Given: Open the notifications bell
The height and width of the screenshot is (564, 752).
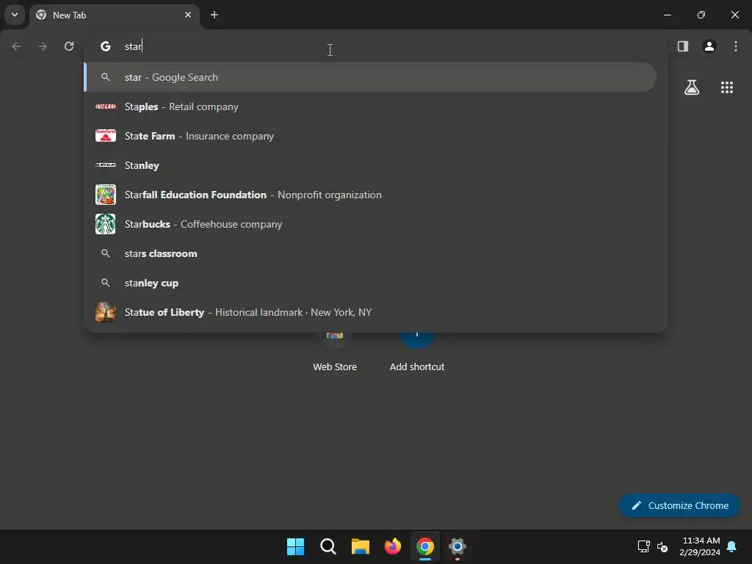Looking at the screenshot, I should click(x=732, y=546).
